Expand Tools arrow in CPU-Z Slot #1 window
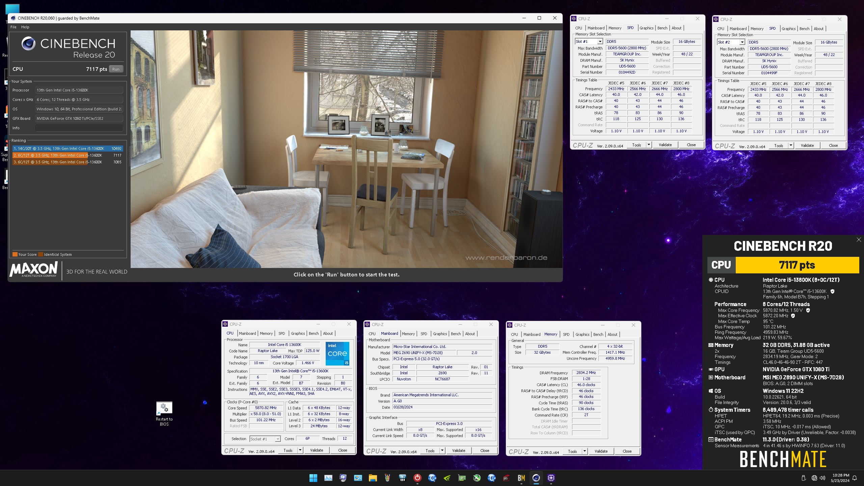Image resolution: width=864 pixels, height=486 pixels. pyautogui.click(x=648, y=145)
